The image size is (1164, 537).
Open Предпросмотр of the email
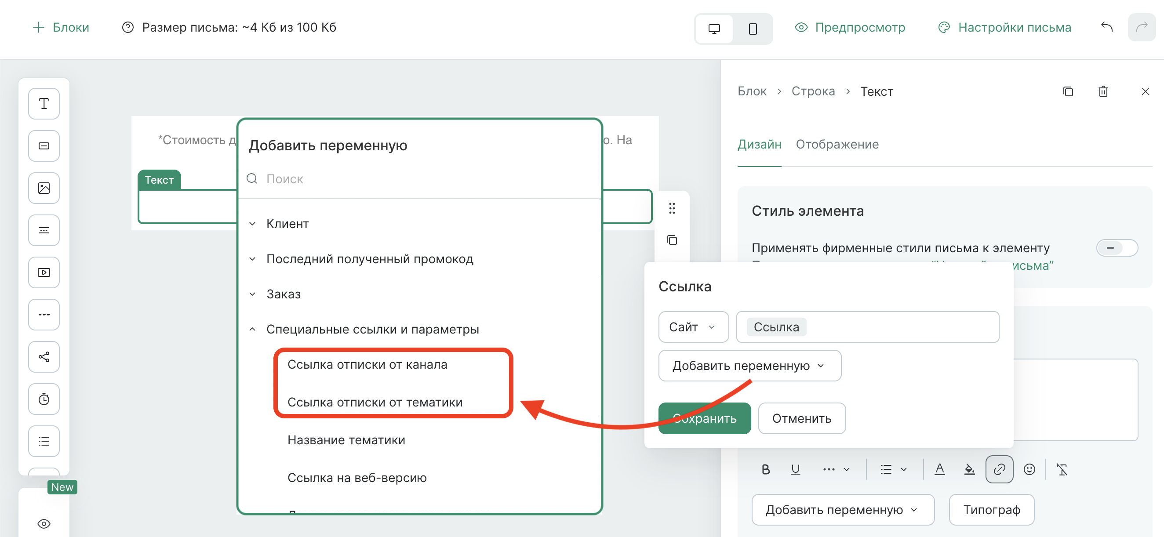[850, 28]
